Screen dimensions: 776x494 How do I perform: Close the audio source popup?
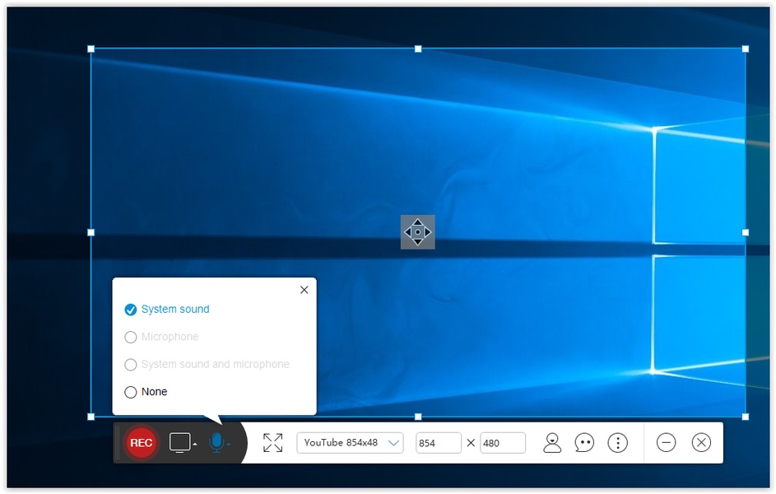304,290
